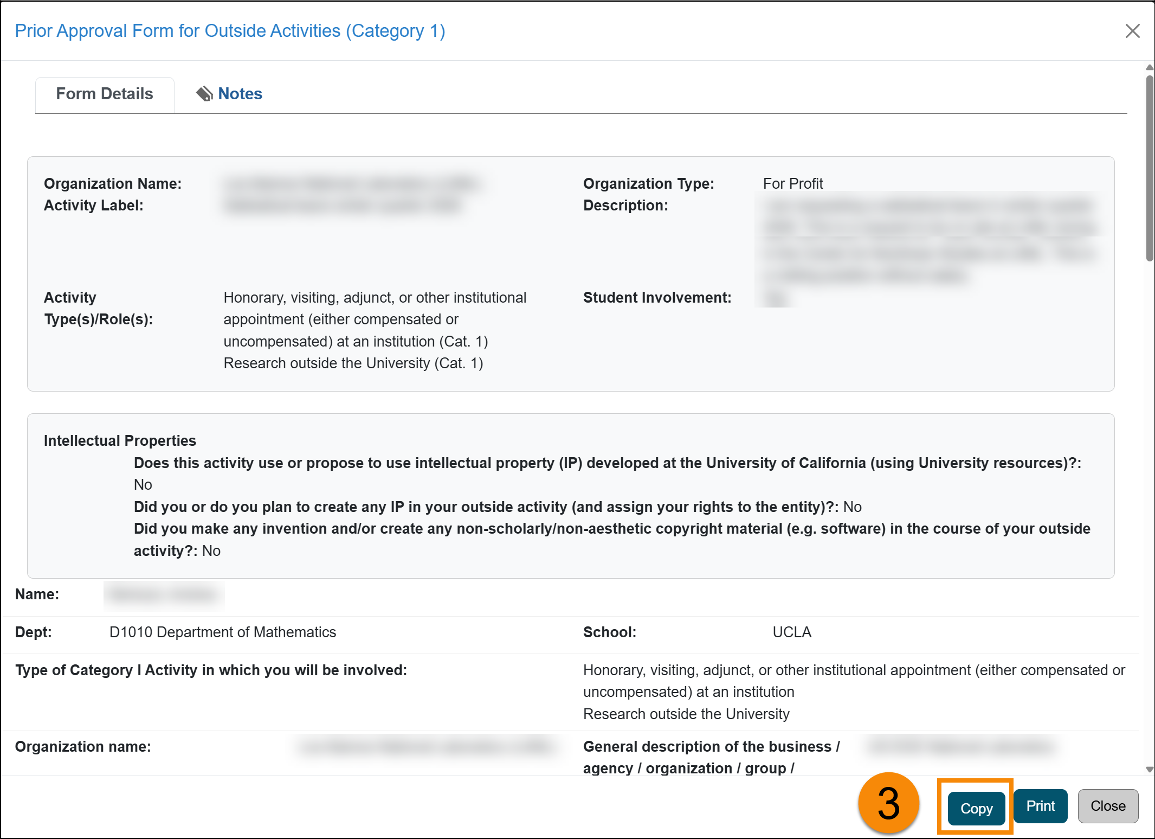The width and height of the screenshot is (1155, 839).
Task: Close dialog with the X icon
Action: tap(1132, 31)
